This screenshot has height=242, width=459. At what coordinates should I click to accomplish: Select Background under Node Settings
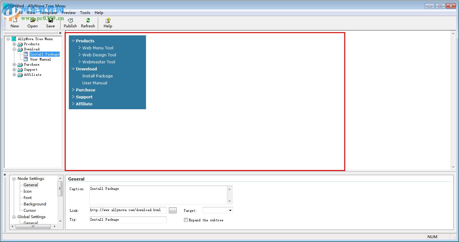(x=34, y=204)
